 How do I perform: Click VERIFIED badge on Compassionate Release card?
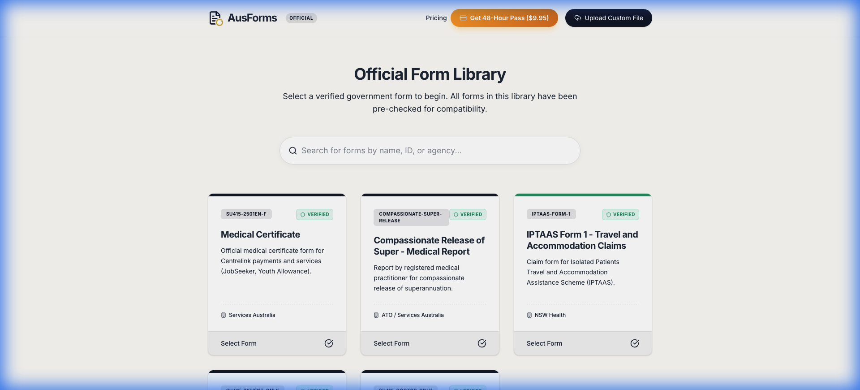(468, 214)
